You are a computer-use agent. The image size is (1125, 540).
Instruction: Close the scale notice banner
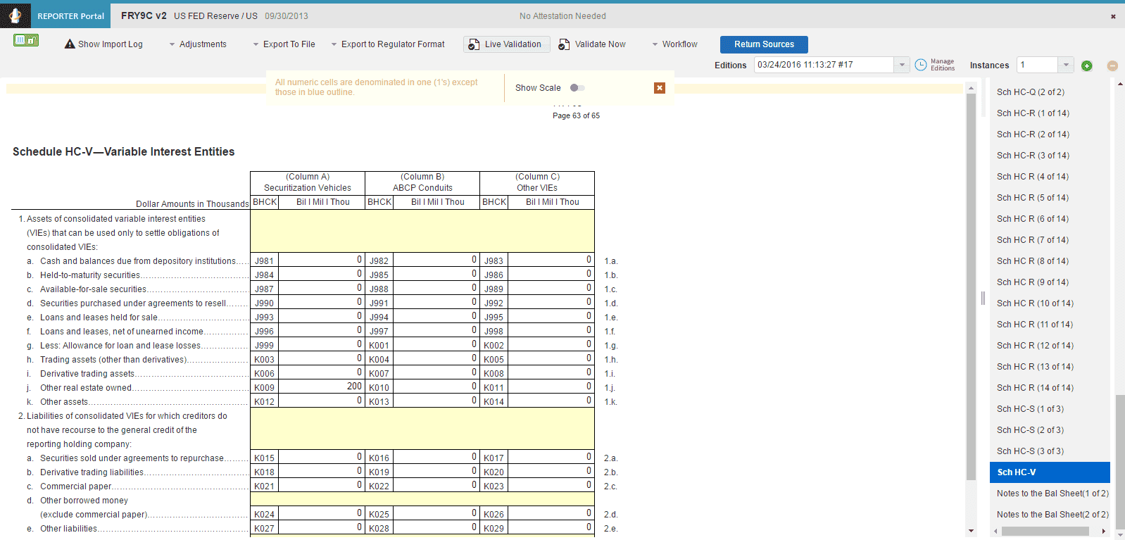click(x=660, y=88)
